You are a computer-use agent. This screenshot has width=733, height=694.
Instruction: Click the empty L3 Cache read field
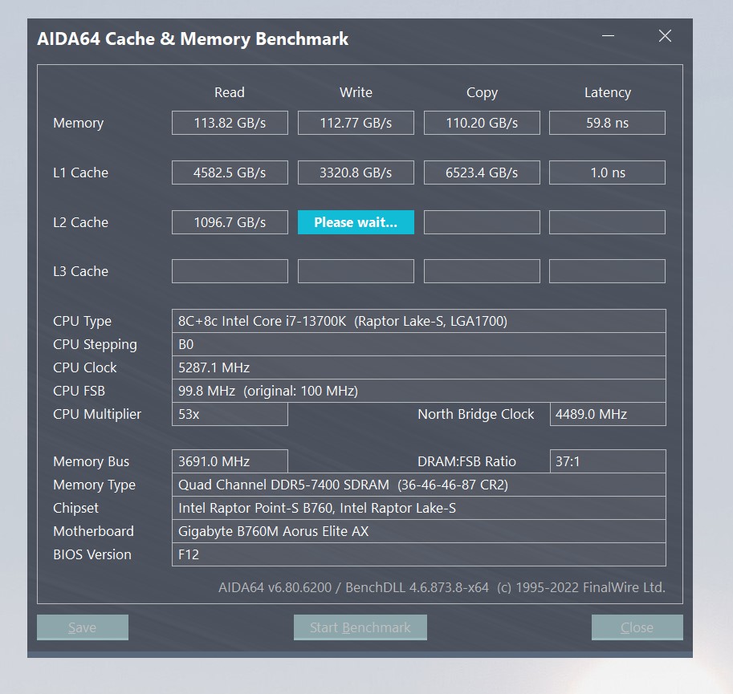tap(230, 271)
